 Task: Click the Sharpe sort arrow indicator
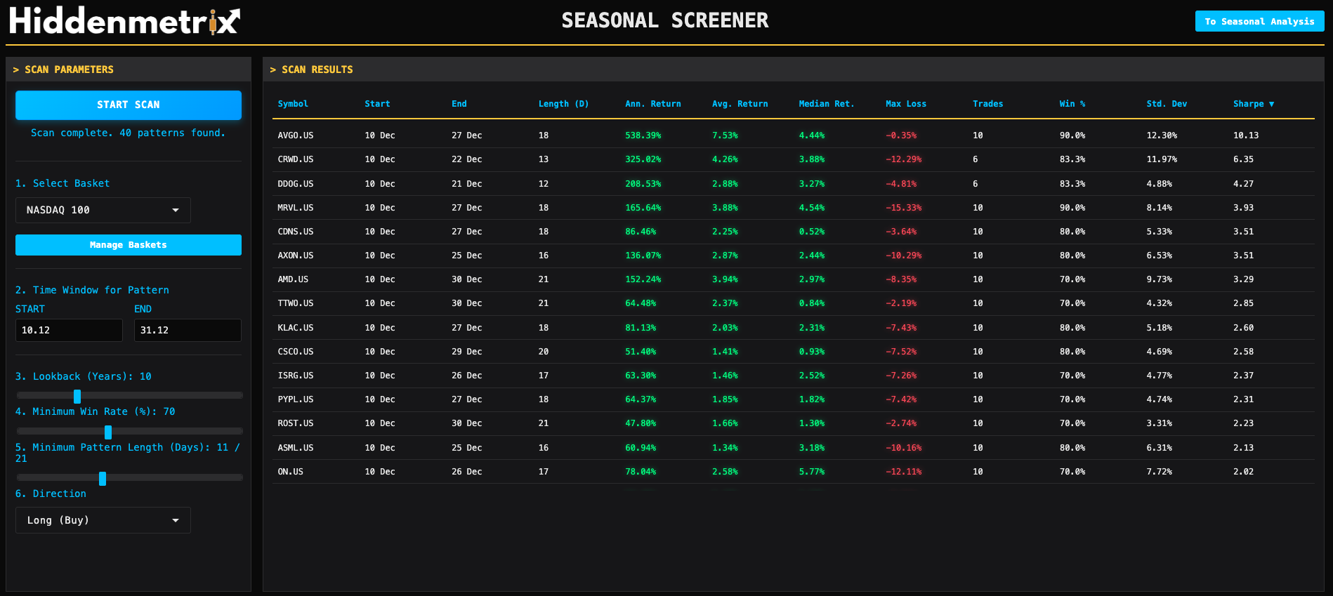(1271, 104)
